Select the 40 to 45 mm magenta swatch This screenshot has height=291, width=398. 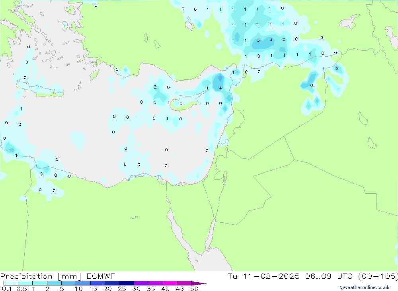click(x=170, y=283)
